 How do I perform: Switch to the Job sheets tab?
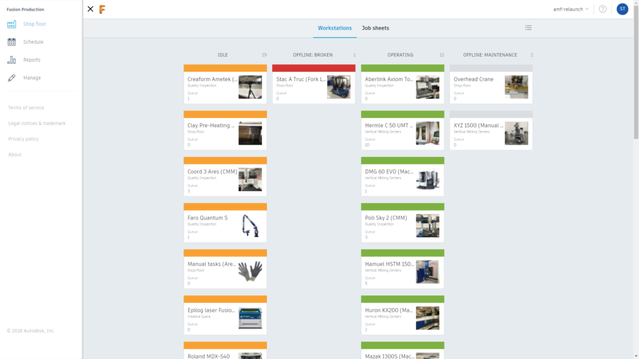coord(375,28)
